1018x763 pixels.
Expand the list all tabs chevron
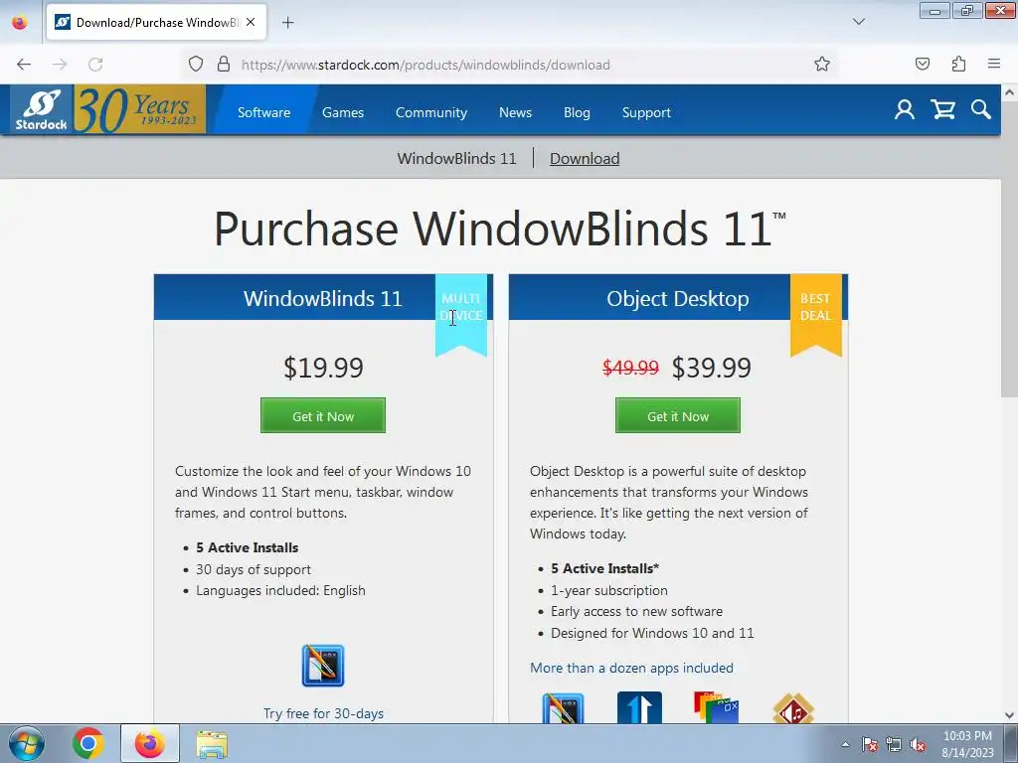point(858,22)
